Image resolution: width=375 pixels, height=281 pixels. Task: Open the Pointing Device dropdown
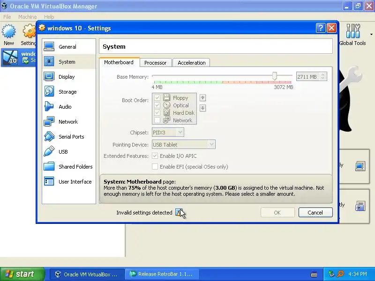pos(184,144)
